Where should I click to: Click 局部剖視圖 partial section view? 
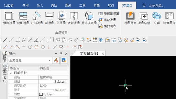pyautogui.click(x=109, y=14)
